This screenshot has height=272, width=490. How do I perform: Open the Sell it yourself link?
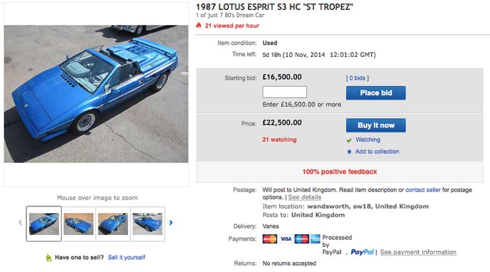127,257
